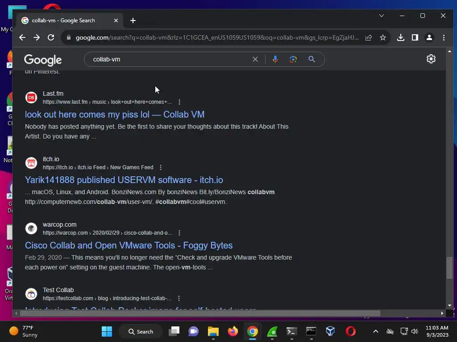Open more options for warcop.com result
The width and height of the screenshot is (457, 342).
179,233
